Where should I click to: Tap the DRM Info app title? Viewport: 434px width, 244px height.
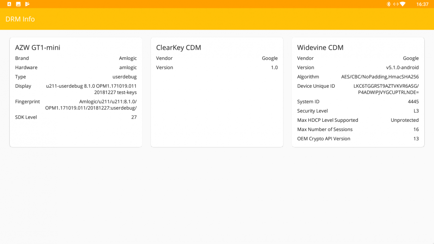(20, 19)
